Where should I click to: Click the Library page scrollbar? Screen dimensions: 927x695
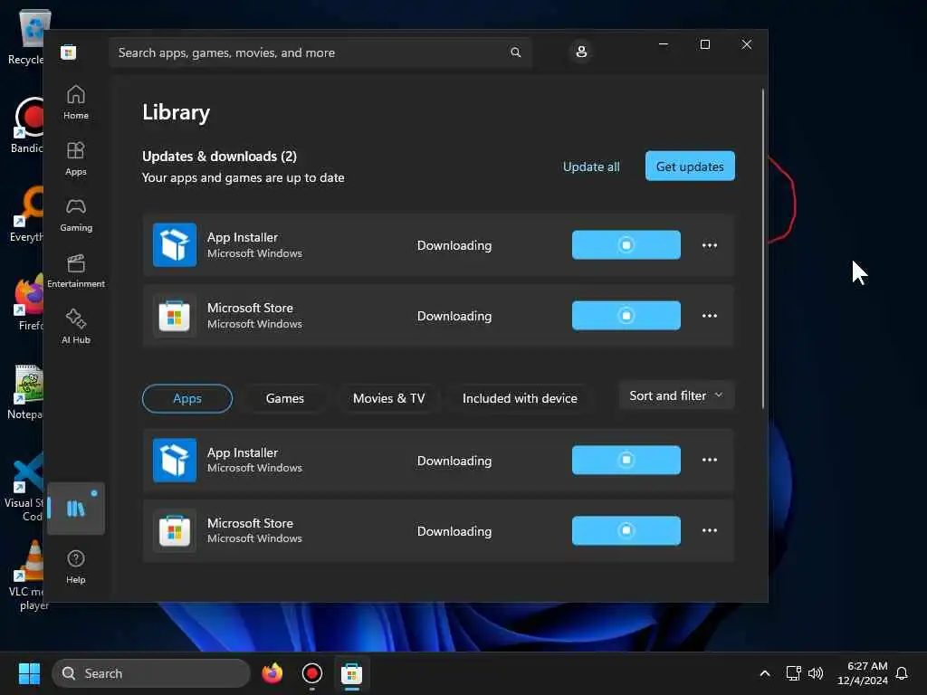[762, 248]
